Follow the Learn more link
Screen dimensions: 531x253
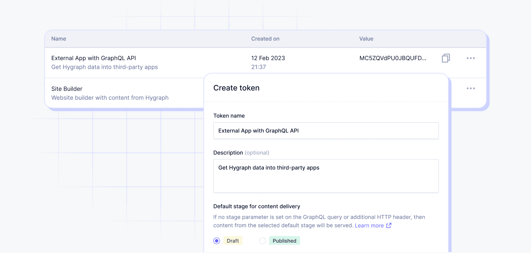tap(369, 225)
